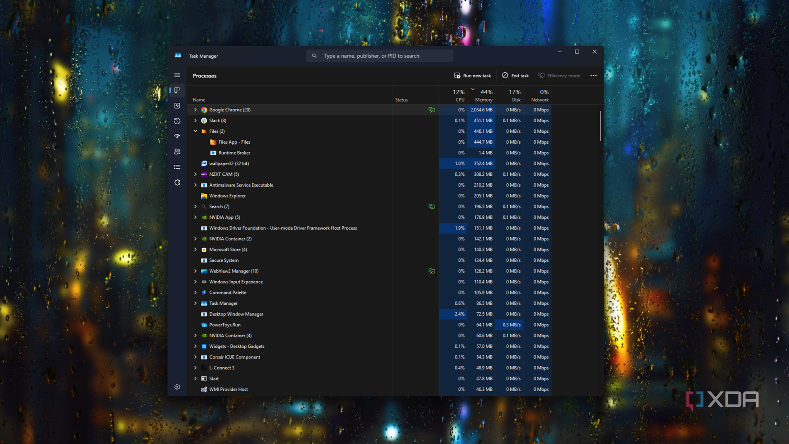The width and height of the screenshot is (789, 444).
Task: Select the Desktop Window Manager row
Action: [x=369, y=314]
